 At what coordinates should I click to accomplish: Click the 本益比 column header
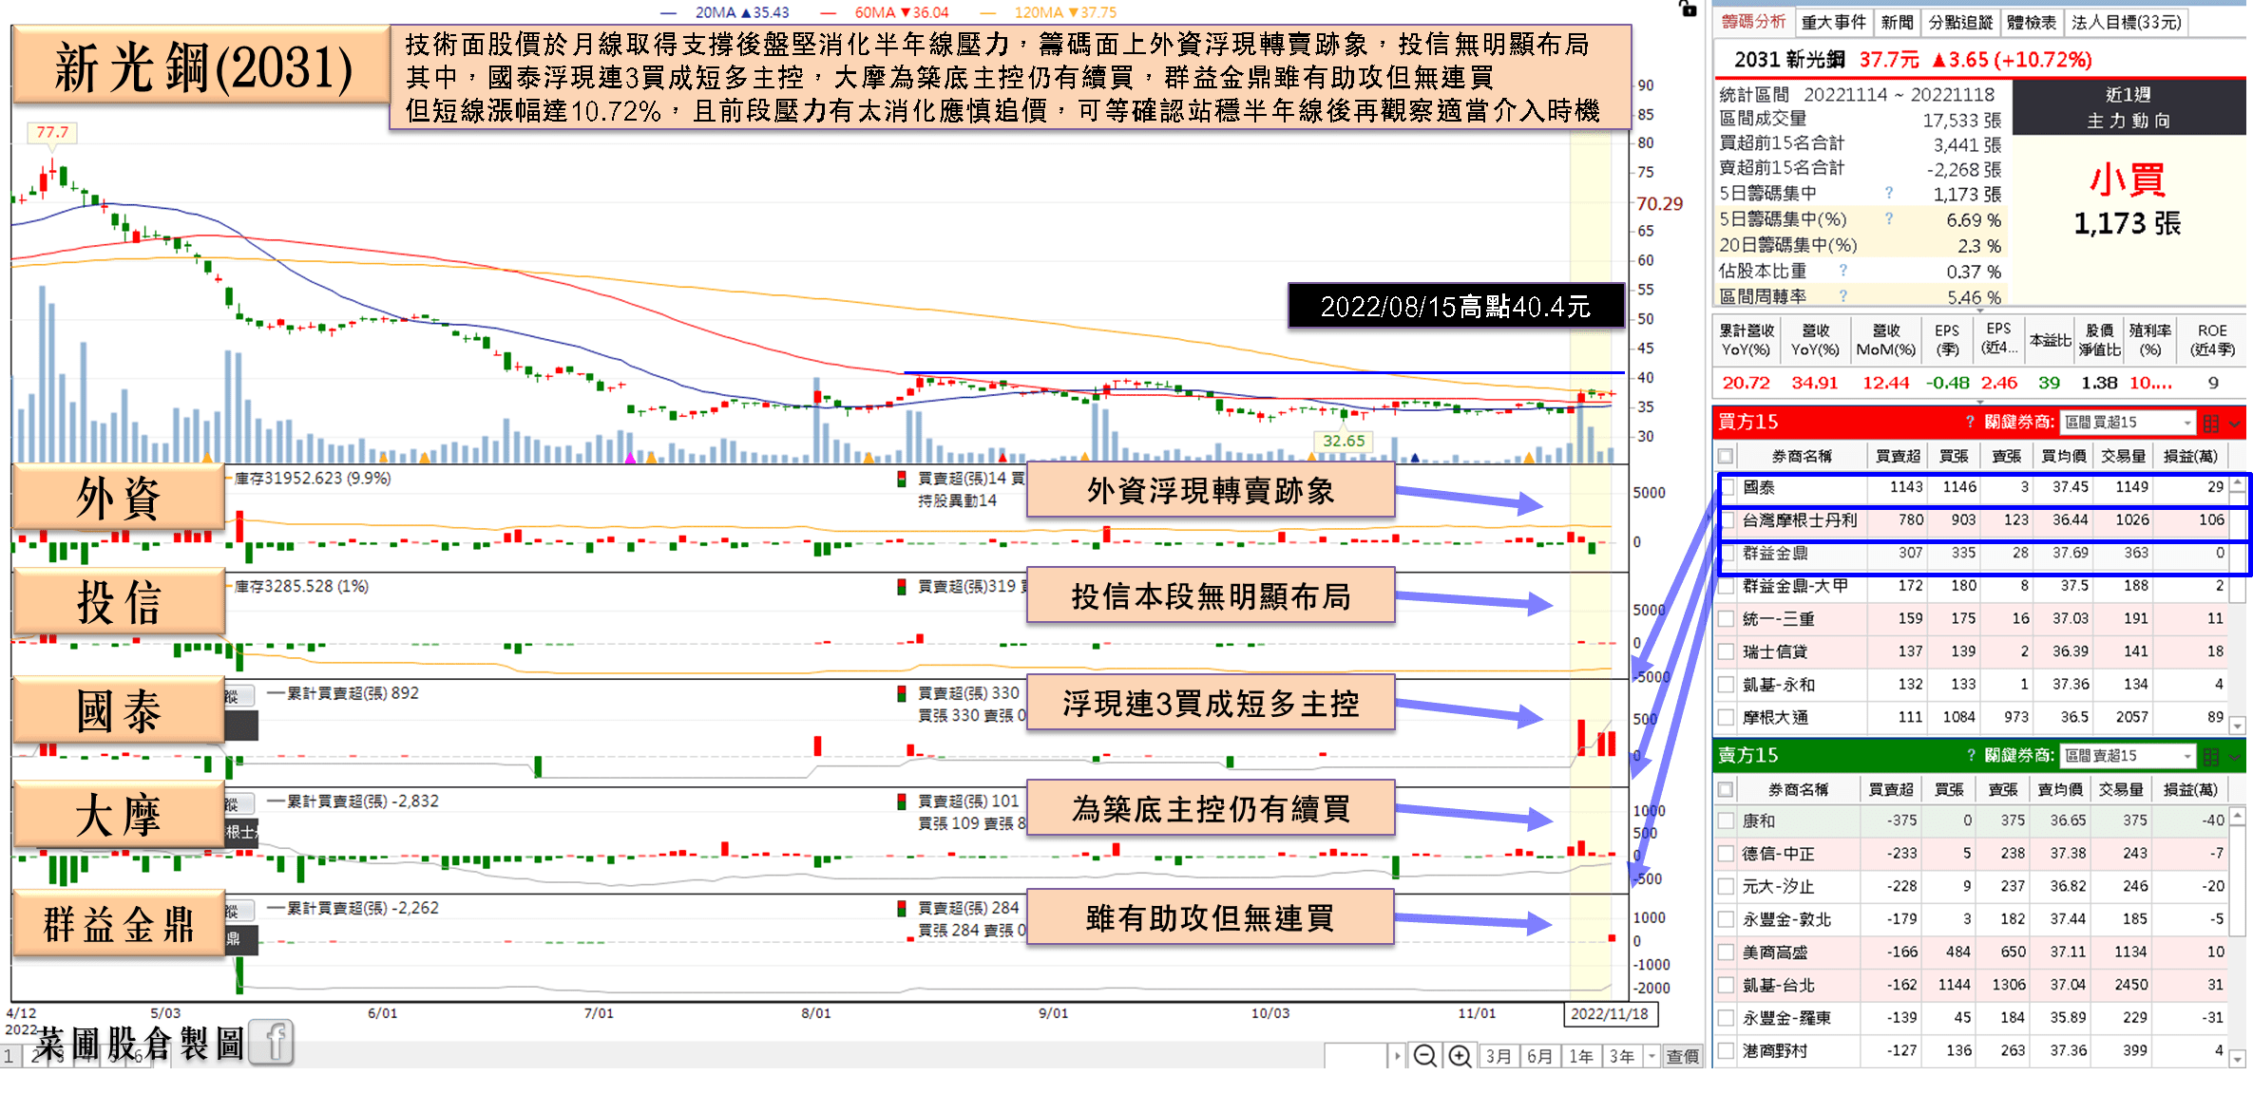(x=2050, y=340)
